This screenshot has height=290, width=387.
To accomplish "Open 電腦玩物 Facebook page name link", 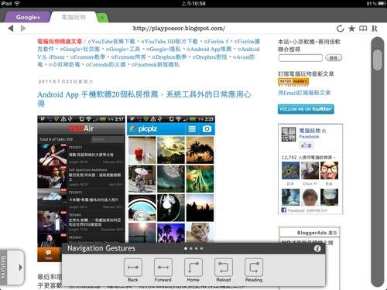I will click(x=310, y=131).
